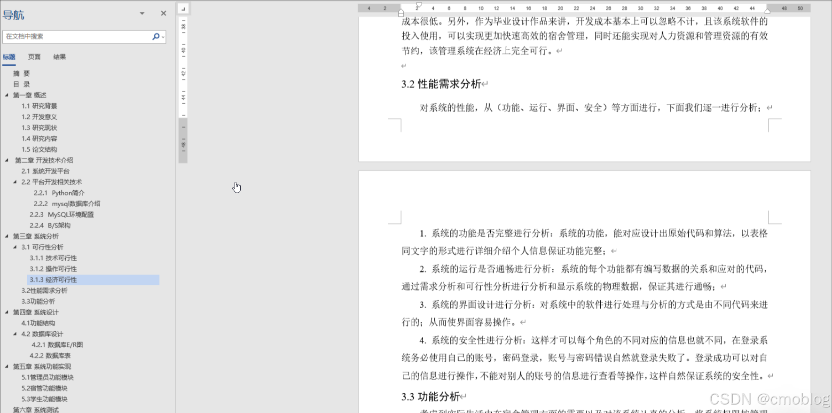Navigate to 3.2性能需求分析 in outline

coord(44,290)
